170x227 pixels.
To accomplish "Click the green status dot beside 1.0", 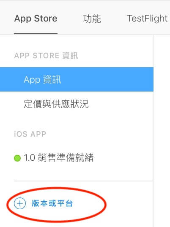I will 17,158.
